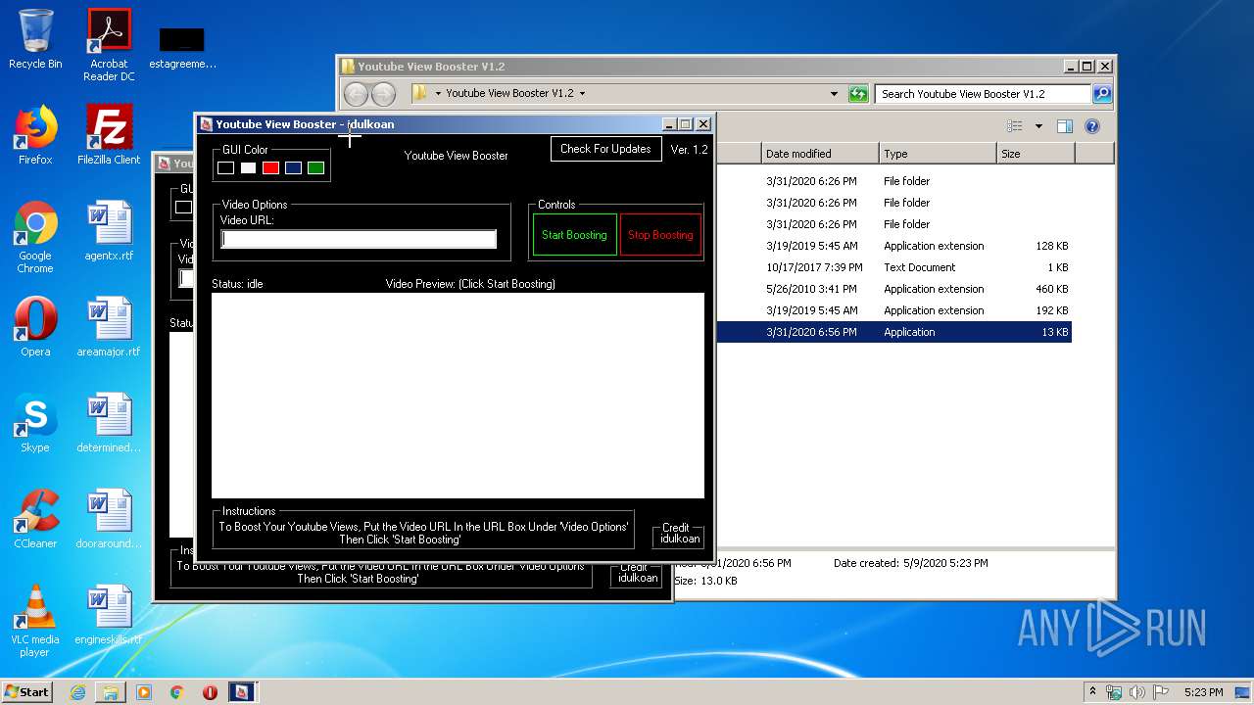
Task: Select the Skype desktop icon
Action: pyautogui.click(x=35, y=423)
